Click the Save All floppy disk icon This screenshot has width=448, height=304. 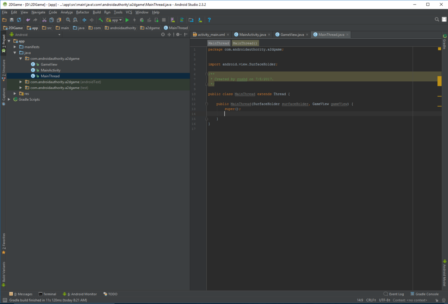click(x=12, y=20)
